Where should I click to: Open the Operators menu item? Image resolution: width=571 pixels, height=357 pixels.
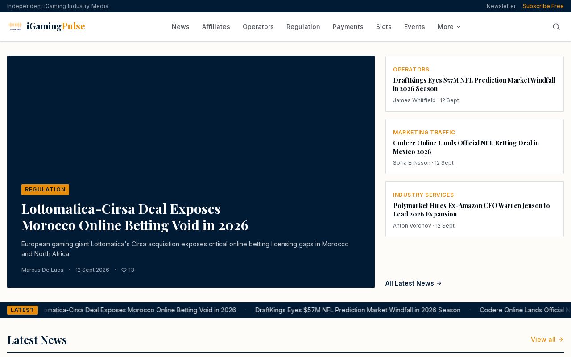click(258, 27)
